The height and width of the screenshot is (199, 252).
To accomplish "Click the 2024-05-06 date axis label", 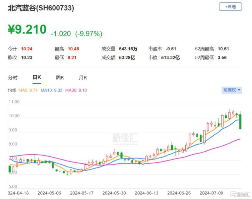I will [x=49, y=193].
